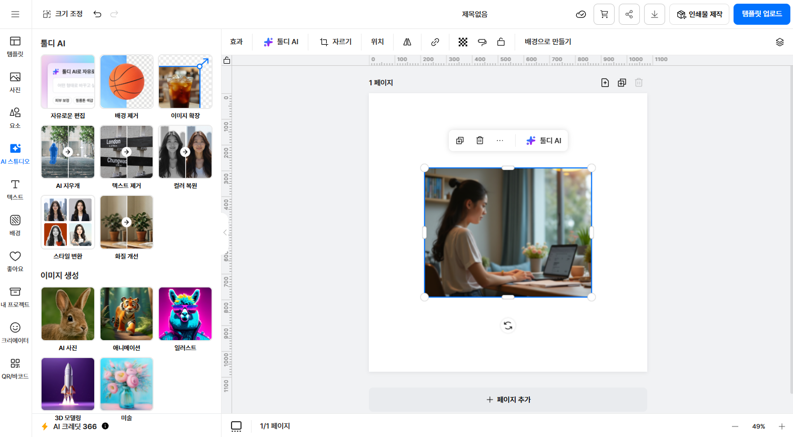This screenshot has width=793, height=437.
Task: Open the 텍스트 sidebar tab
Action: point(15,190)
